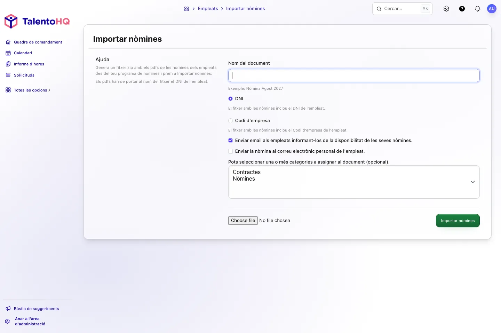Click the list icon beside Sol·licituds
Viewport: 501px width, 333px height.
pyautogui.click(x=8, y=75)
